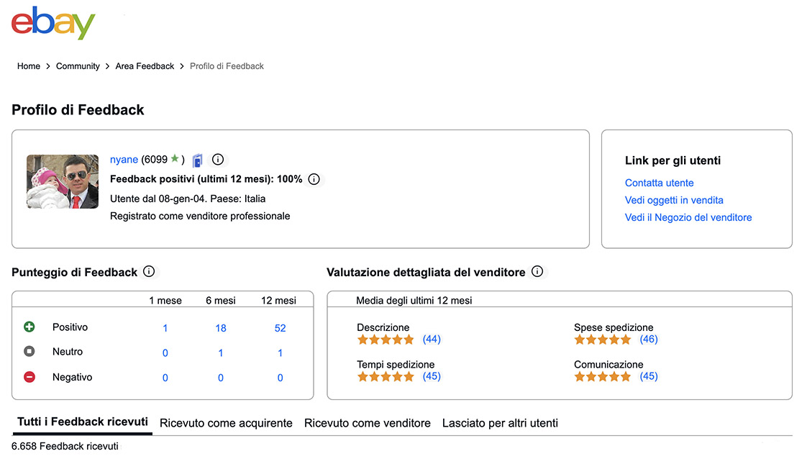
Task: Open the 52 positive feedback for 12 mesi
Action: click(280, 328)
